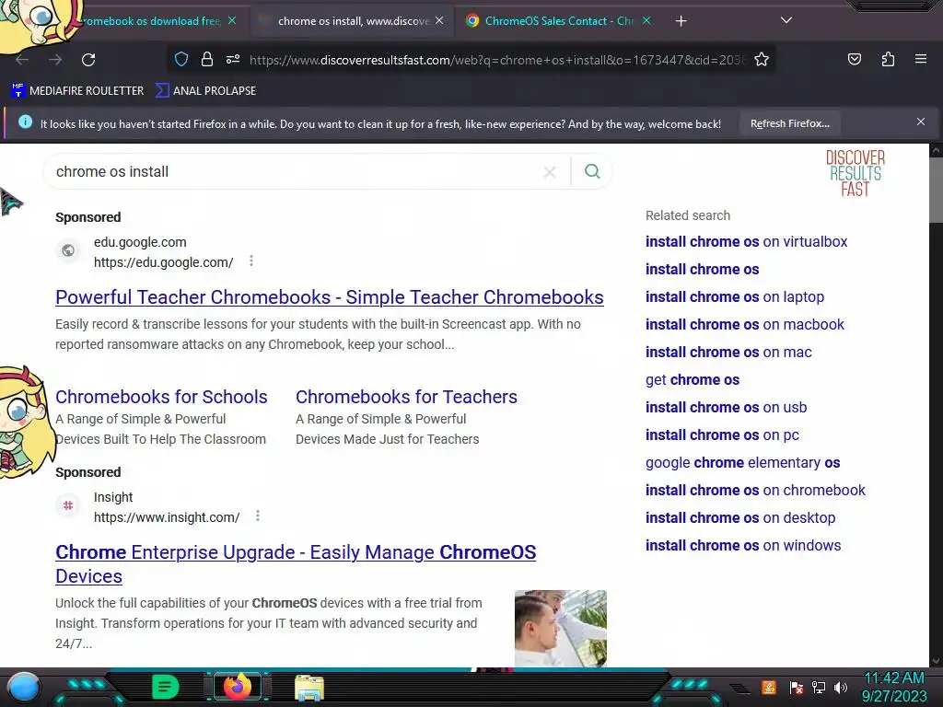
Task: Dismiss the Firefox refresh notification bar
Action: coord(921,122)
